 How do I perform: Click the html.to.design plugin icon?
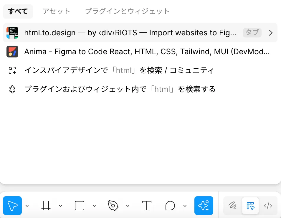(x=12, y=33)
